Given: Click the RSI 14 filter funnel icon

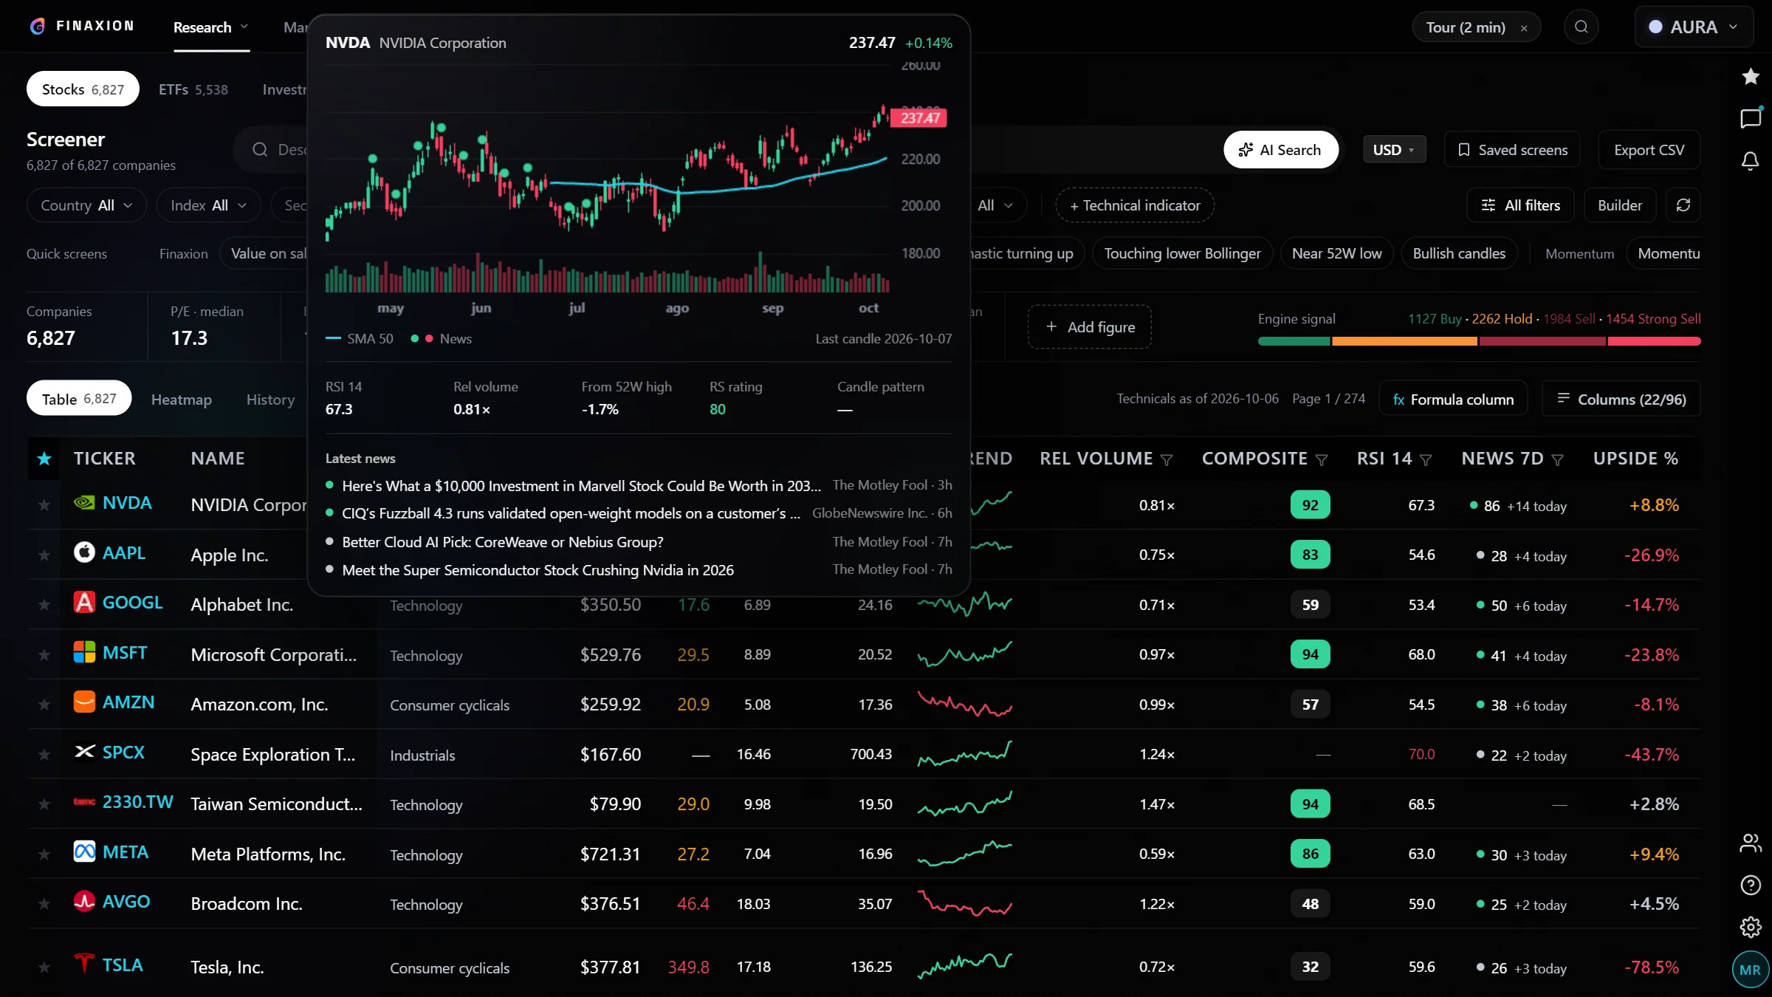Looking at the screenshot, I should [x=1426, y=460].
